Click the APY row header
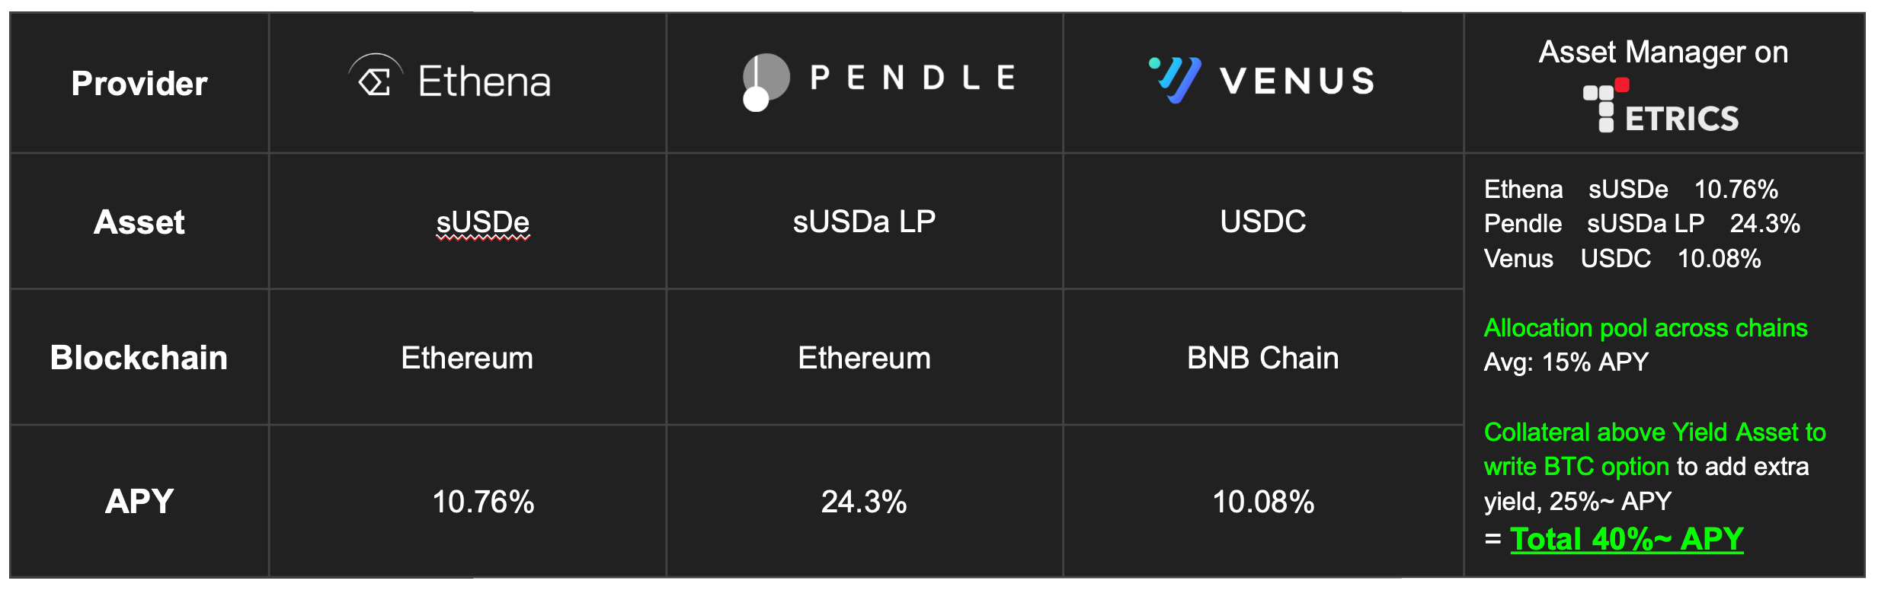The image size is (1878, 590). (x=139, y=501)
